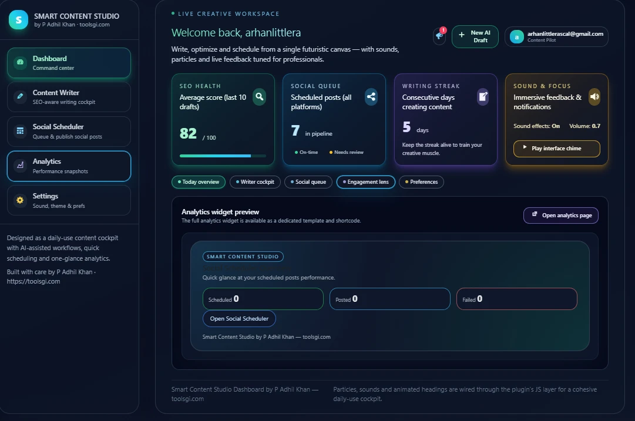
Task: Click the New AI Draft button
Action: (475, 36)
